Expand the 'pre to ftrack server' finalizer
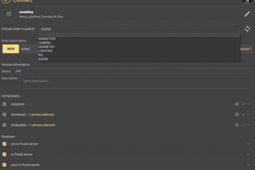 pyautogui.click(x=248, y=144)
